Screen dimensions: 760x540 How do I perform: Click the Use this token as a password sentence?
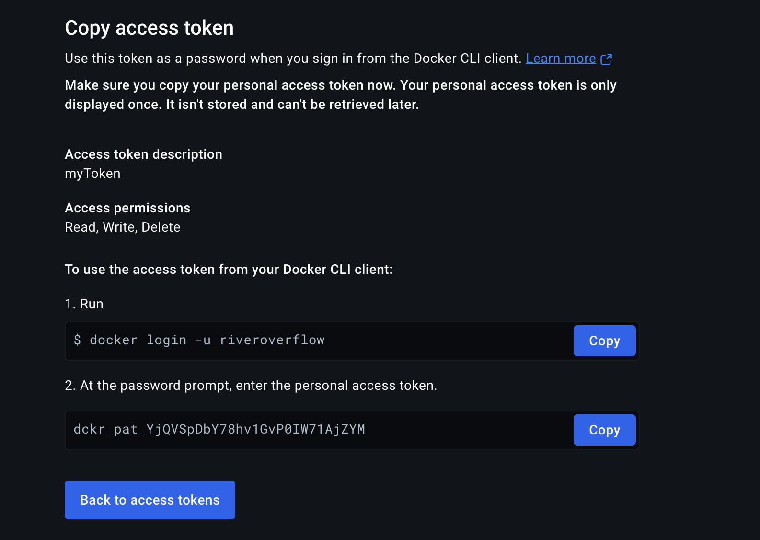(293, 59)
